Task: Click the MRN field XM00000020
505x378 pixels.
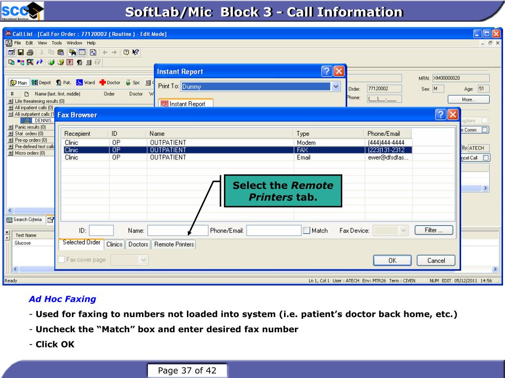Action: tap(461, 78)
